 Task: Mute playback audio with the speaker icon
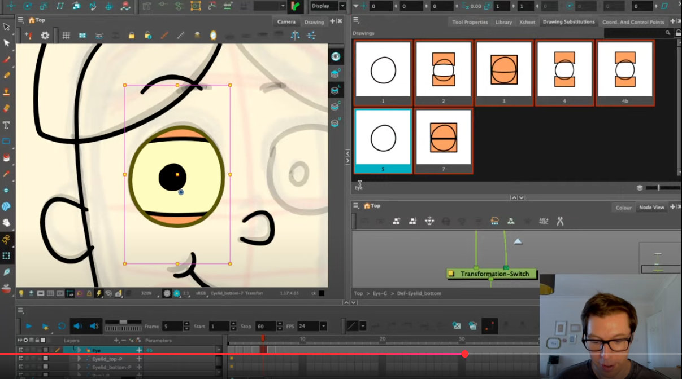pos(78,325)
